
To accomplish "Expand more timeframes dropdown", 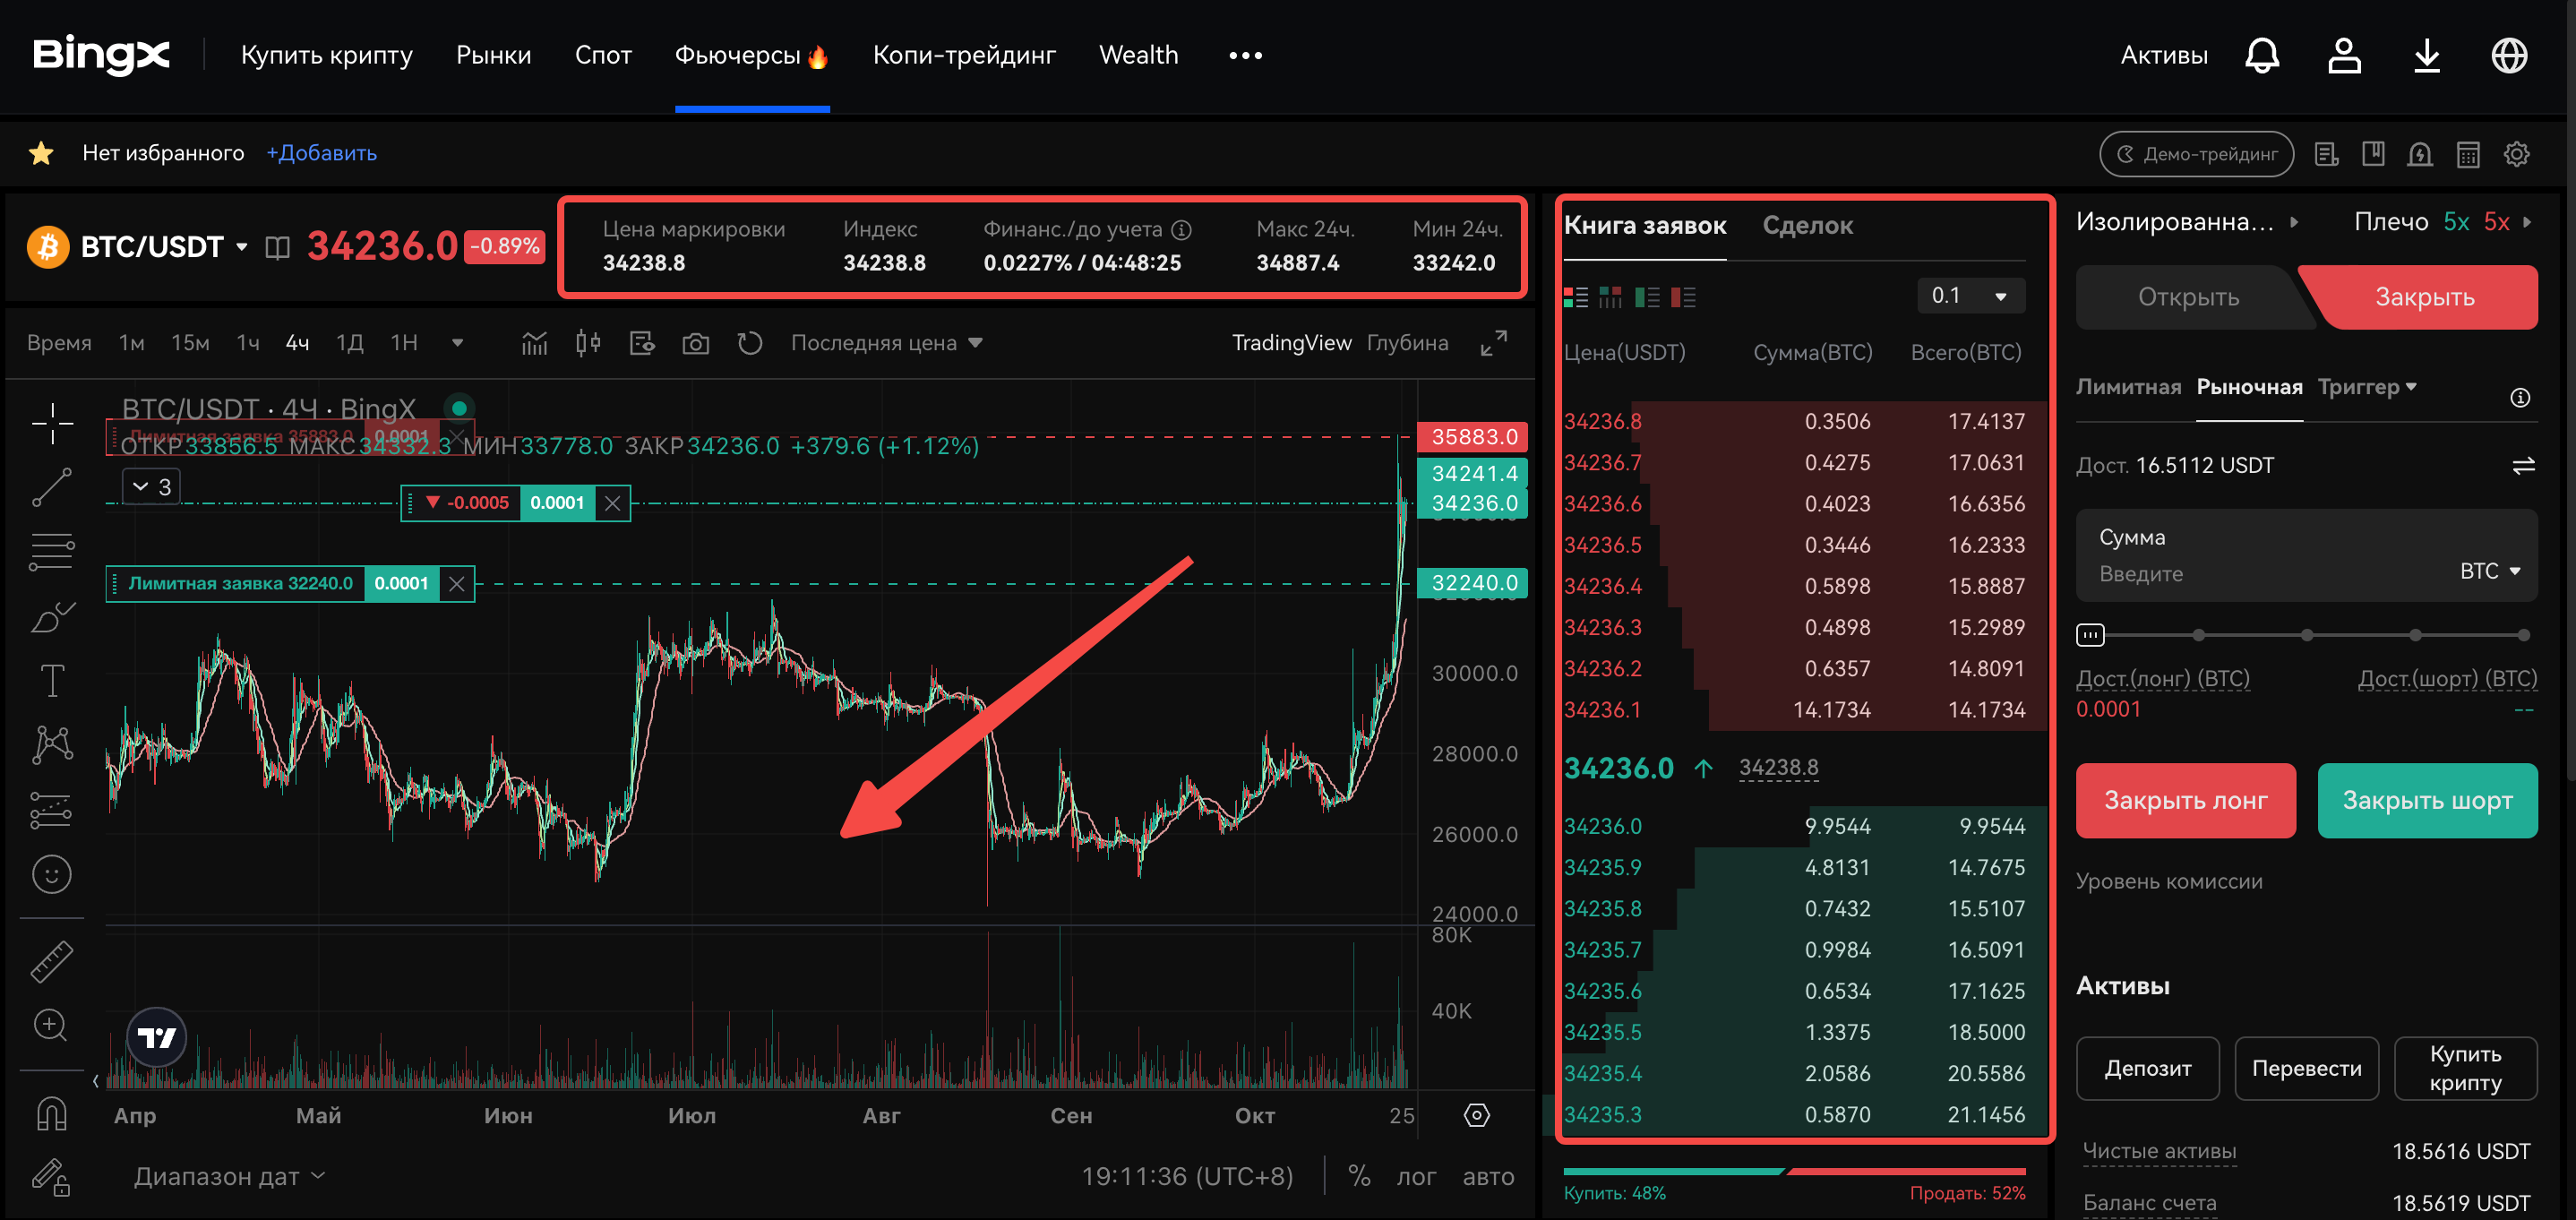I will pyautogui.click(x=457, y=343).
